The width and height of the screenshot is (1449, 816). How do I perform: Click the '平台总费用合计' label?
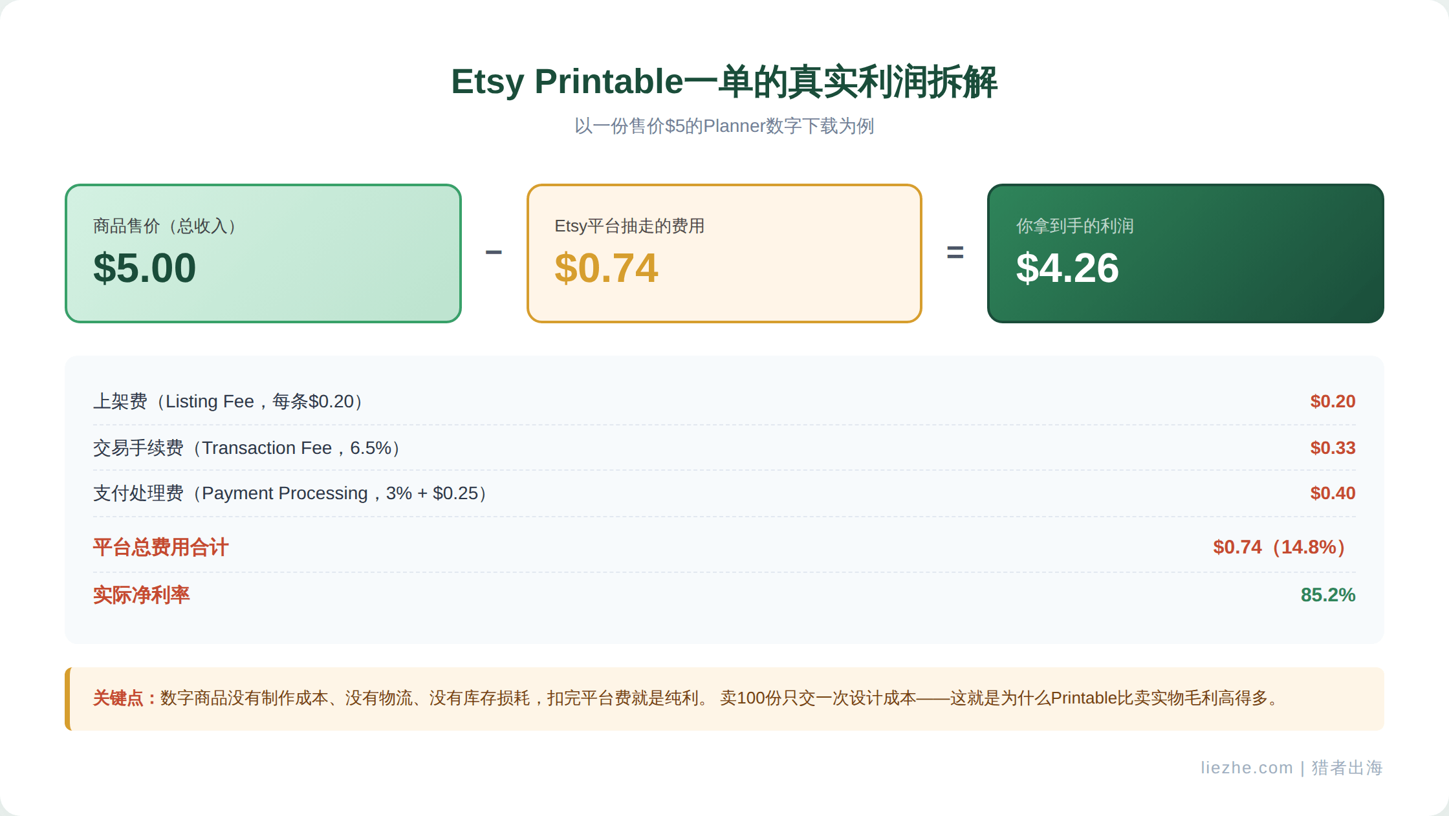[x=160, y=548]
